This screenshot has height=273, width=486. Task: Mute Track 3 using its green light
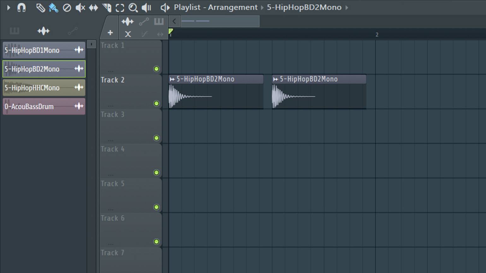[156, 138]
